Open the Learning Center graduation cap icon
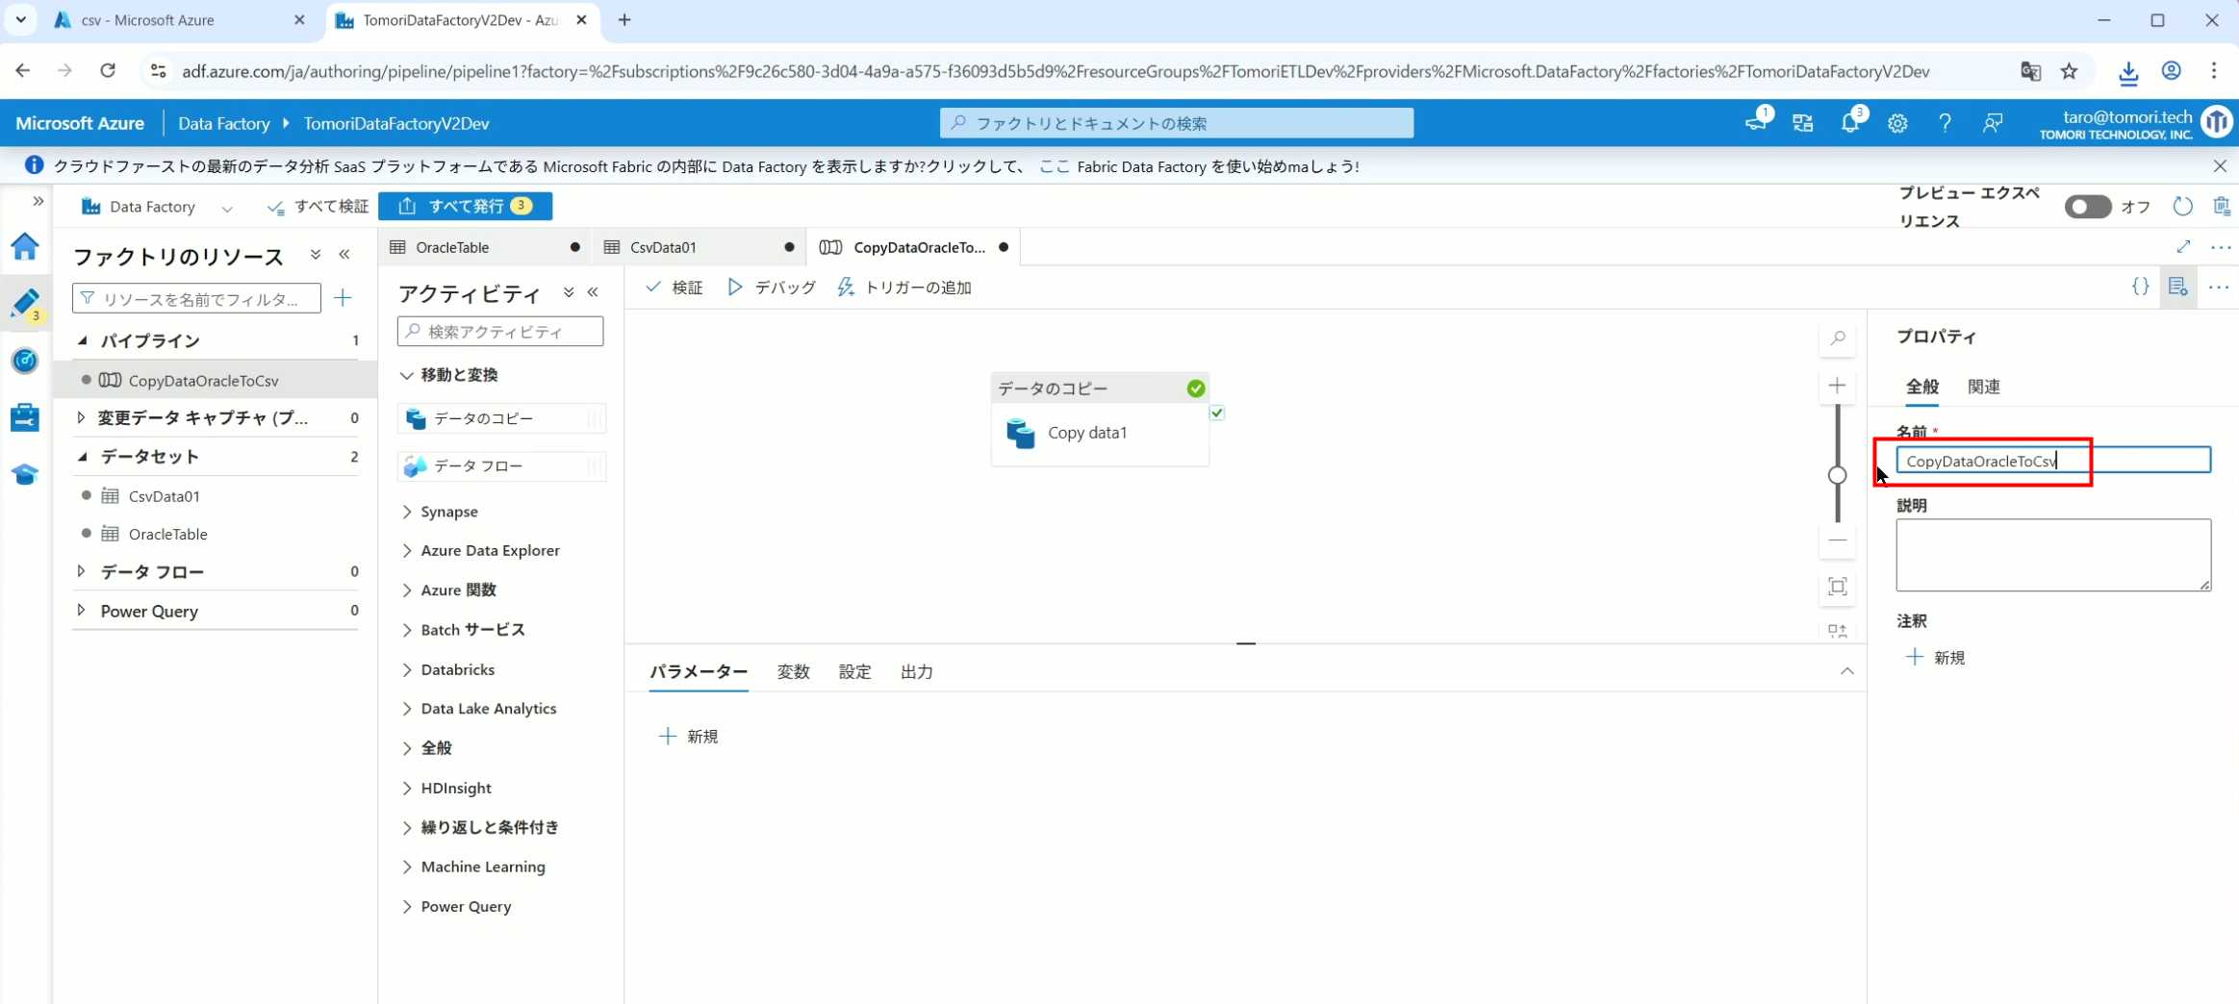This screenshot has height=1004, width=2239. click(25, 475)
